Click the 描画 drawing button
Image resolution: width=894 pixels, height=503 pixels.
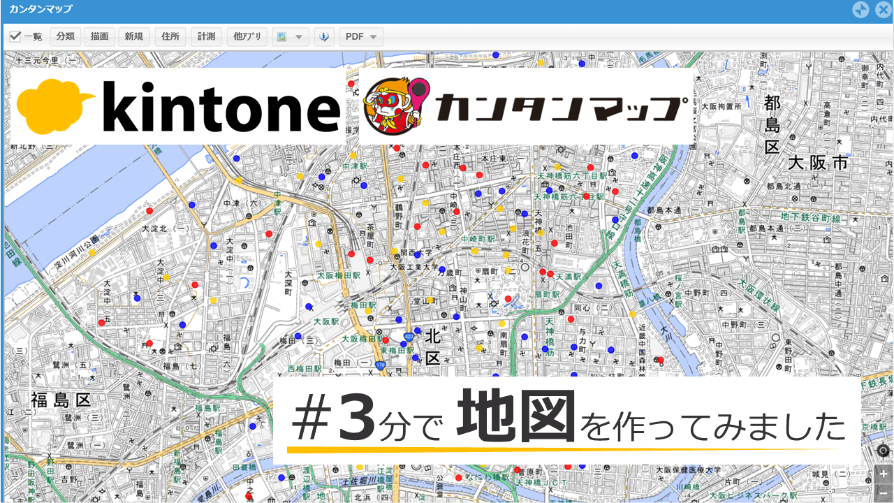tap(100, 37)
